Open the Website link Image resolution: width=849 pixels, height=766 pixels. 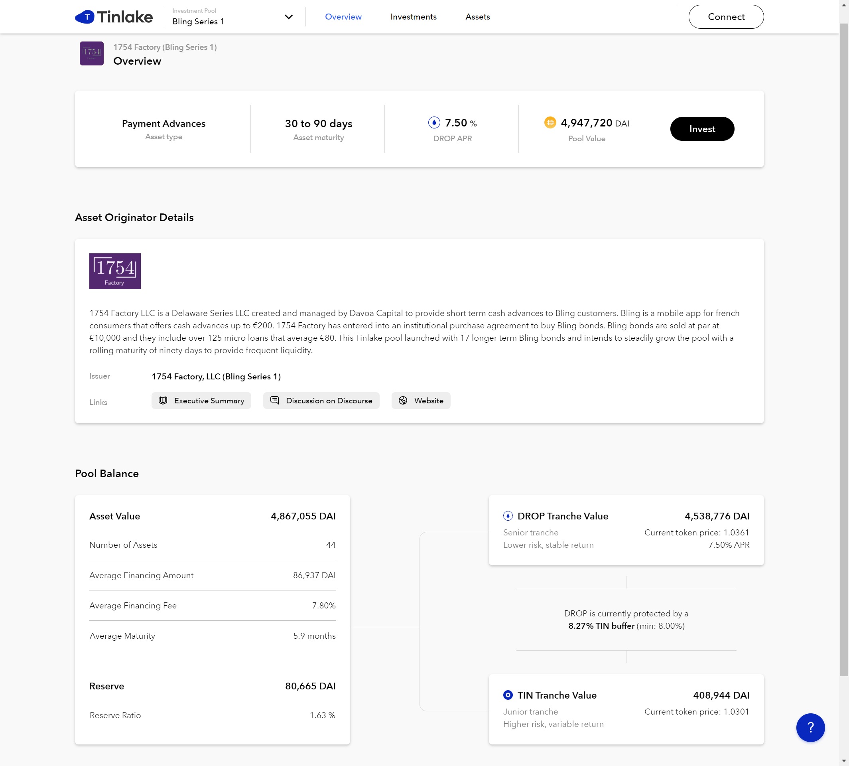click(x=421, y=401)
